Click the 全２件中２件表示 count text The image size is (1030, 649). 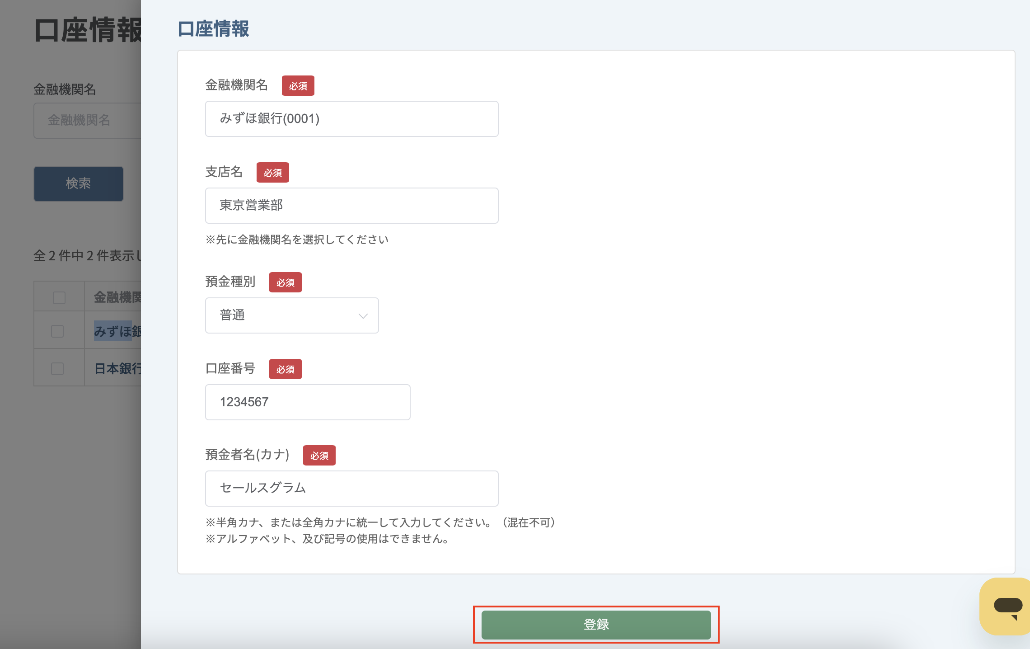(87, 256)
